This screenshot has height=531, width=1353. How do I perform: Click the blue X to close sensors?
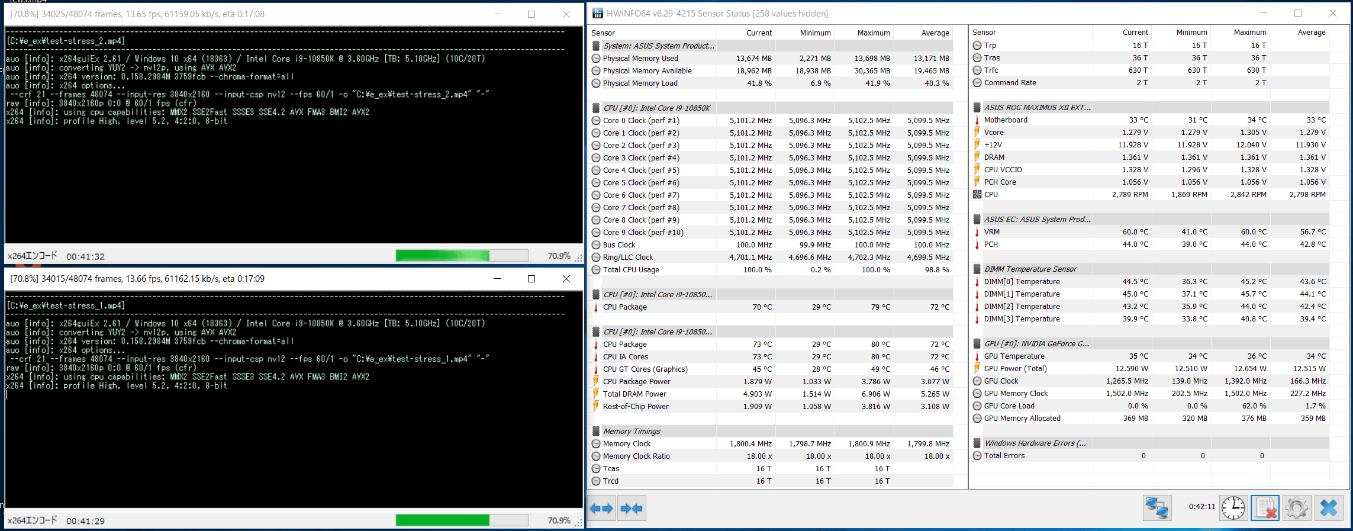[1329, 508]
